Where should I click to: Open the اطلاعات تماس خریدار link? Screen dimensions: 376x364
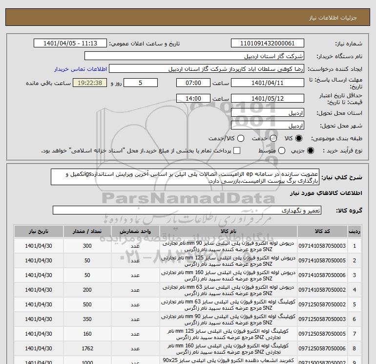coord(81,69)
